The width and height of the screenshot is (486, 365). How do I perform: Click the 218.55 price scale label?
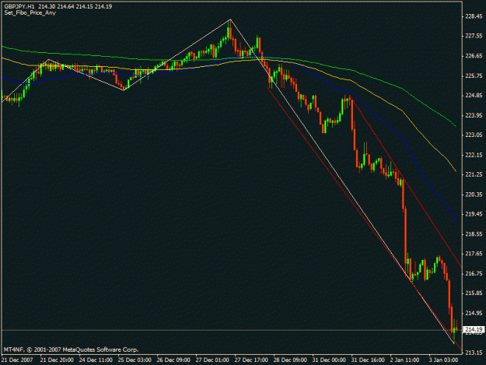[x=474, y=233]
